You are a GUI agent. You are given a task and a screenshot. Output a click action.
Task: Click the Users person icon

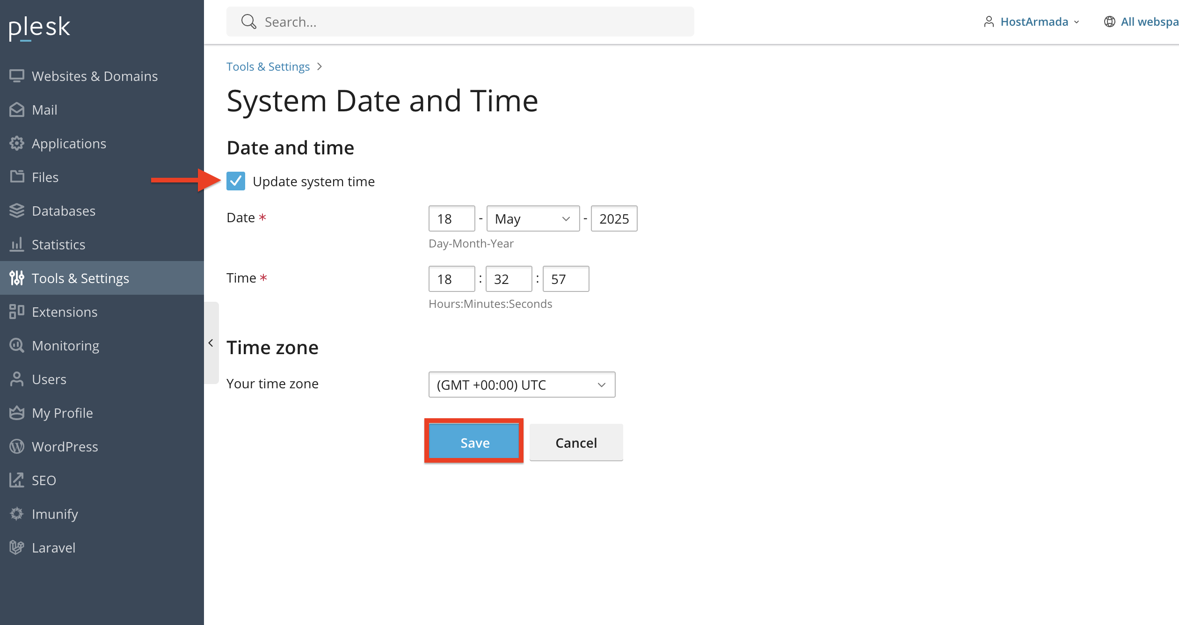(17, 379)
